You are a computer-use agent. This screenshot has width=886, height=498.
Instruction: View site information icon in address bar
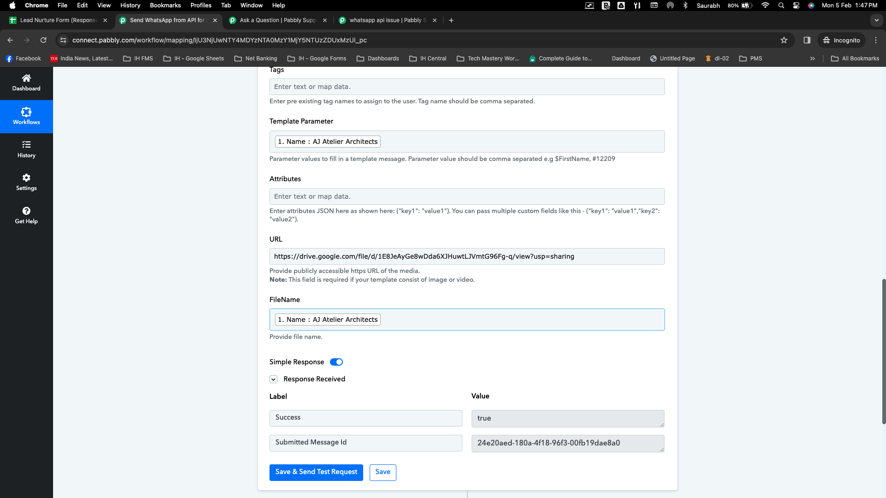[x=64, y=40]
